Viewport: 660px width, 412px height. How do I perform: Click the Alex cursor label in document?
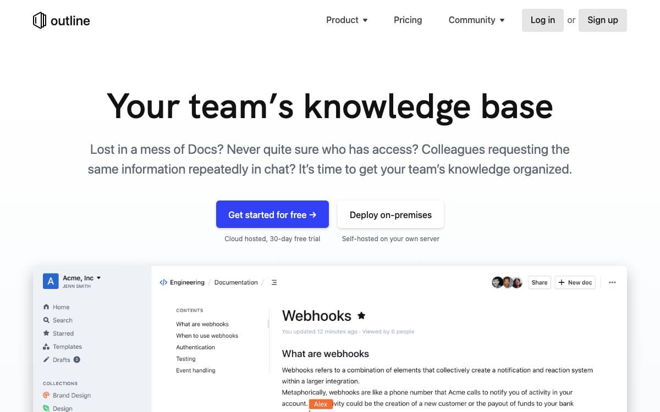[x=321, y=404]
